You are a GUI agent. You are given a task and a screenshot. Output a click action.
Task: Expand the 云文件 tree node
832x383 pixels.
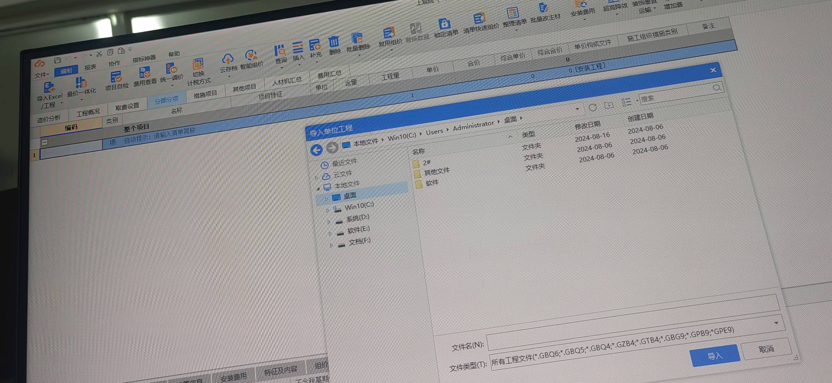(x=316, y=177)
